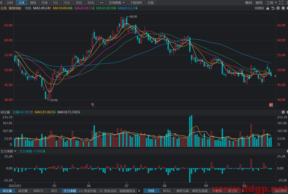
Task: Open the more periods '...' button
Action: [x=102, y=3]
